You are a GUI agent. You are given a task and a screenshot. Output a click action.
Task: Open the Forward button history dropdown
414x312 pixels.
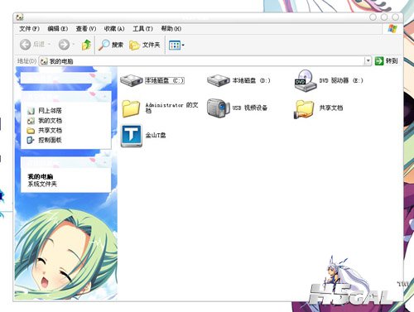[x=73, y=45]
